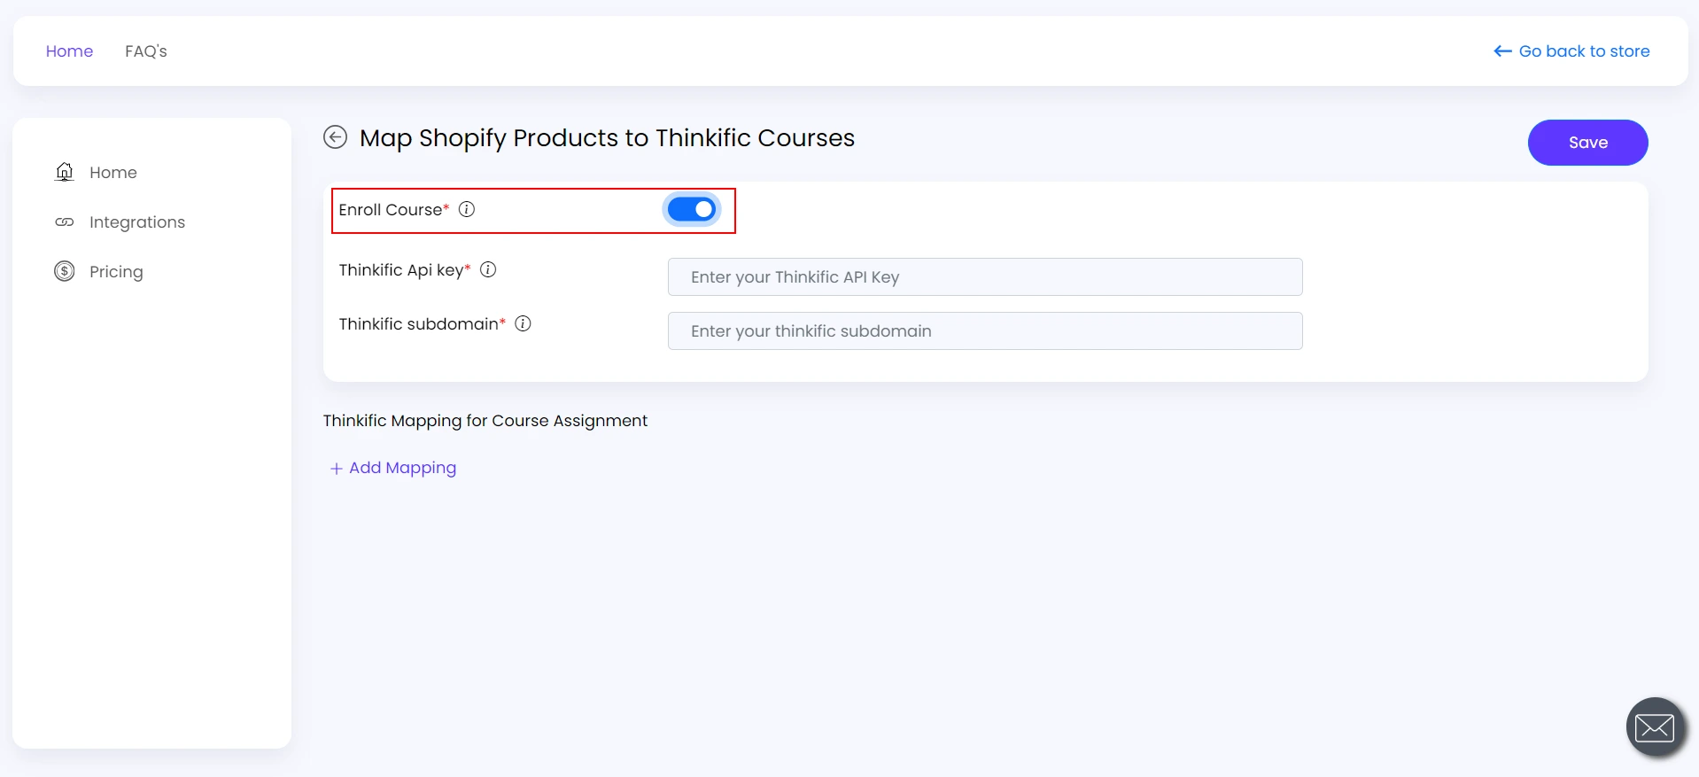Click the plus icon beside Add Mapping
Image resolution: width=1699 pixels, height=777 pixels.
(x=337, y=469)
